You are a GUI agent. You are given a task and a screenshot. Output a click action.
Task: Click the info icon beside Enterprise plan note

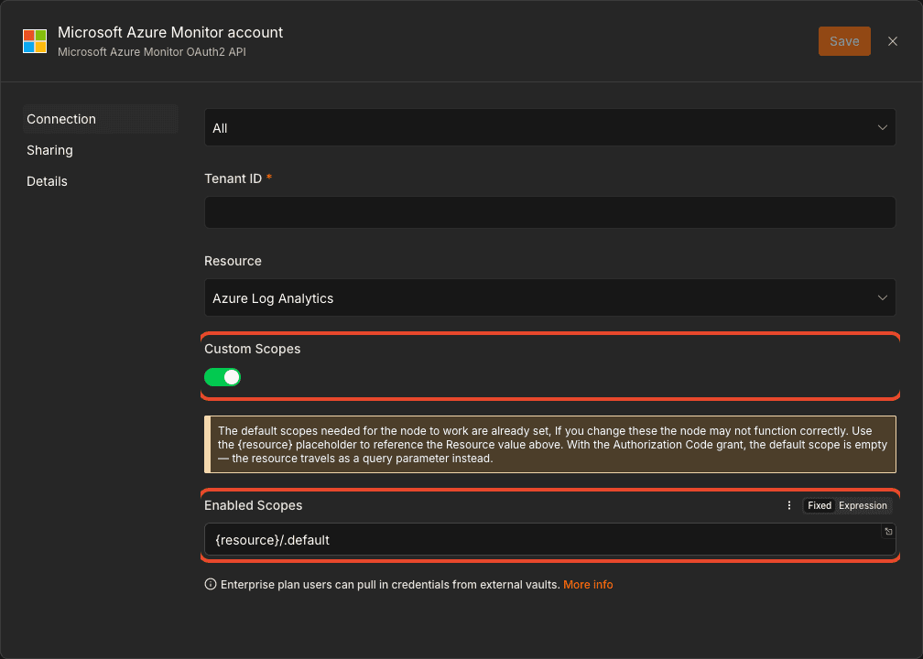(211, 584)
